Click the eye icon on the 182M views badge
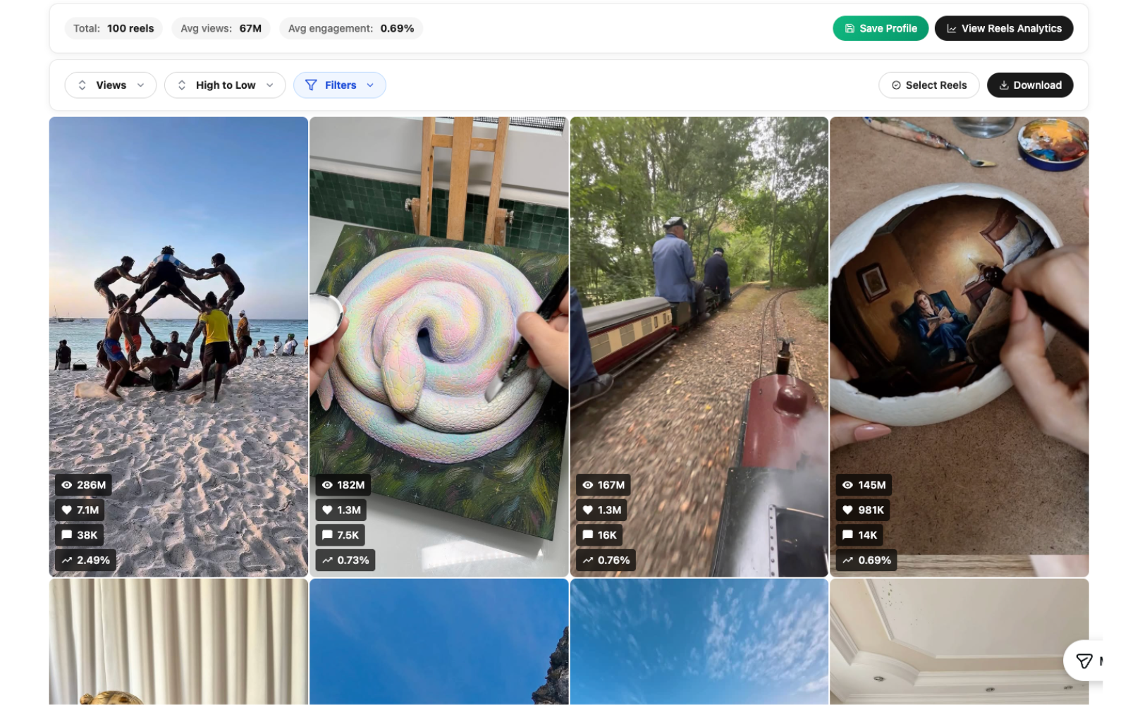1128x705 pixels. click(x=327, y=485)
